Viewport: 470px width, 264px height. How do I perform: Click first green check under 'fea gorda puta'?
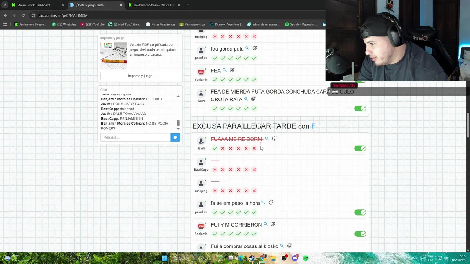(x=215, y=58)
